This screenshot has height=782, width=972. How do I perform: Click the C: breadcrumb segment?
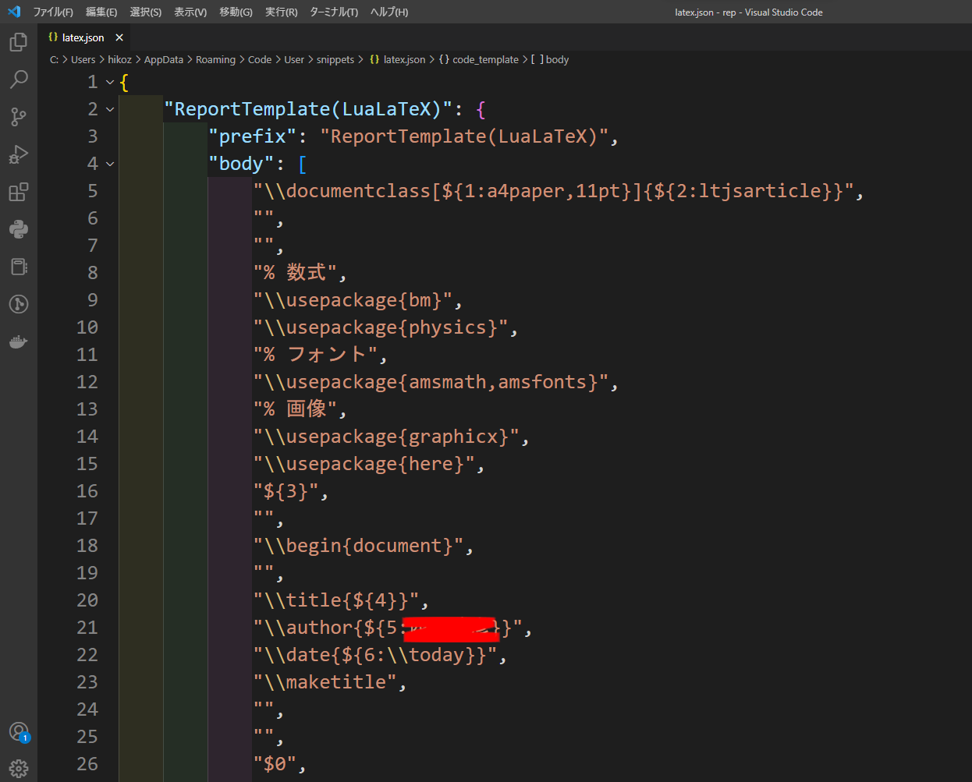tap(54, 59)
